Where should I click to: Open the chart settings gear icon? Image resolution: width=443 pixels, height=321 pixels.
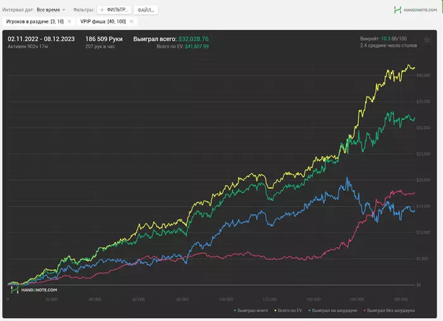coord(427,40)
